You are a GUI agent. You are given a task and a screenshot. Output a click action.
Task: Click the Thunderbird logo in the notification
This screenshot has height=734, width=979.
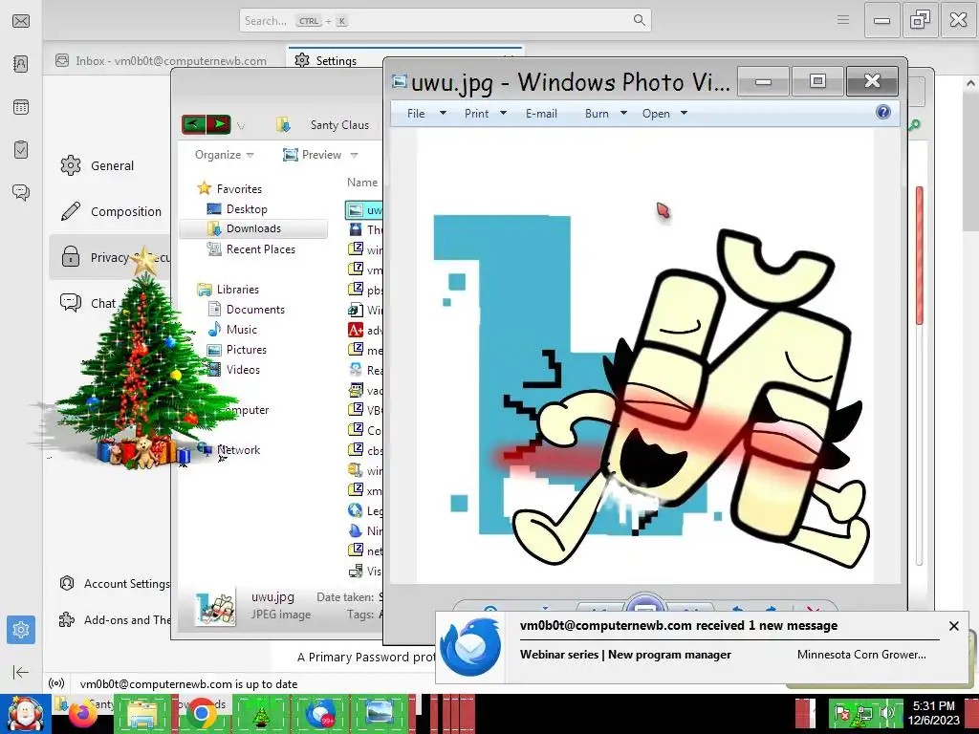(x=470, y=647)
